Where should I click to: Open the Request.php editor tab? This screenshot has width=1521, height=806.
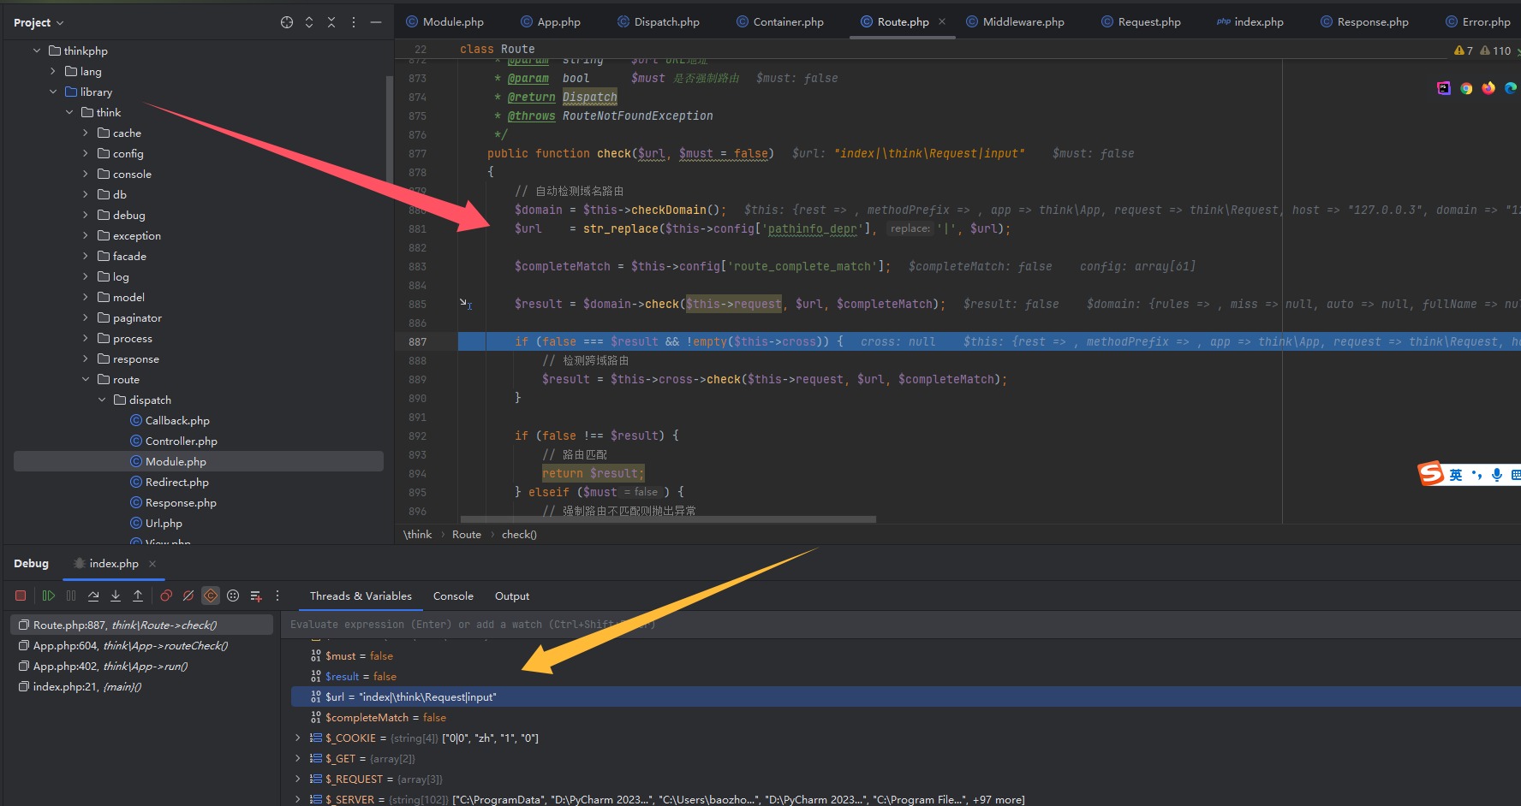click(x=1148, y=22)
